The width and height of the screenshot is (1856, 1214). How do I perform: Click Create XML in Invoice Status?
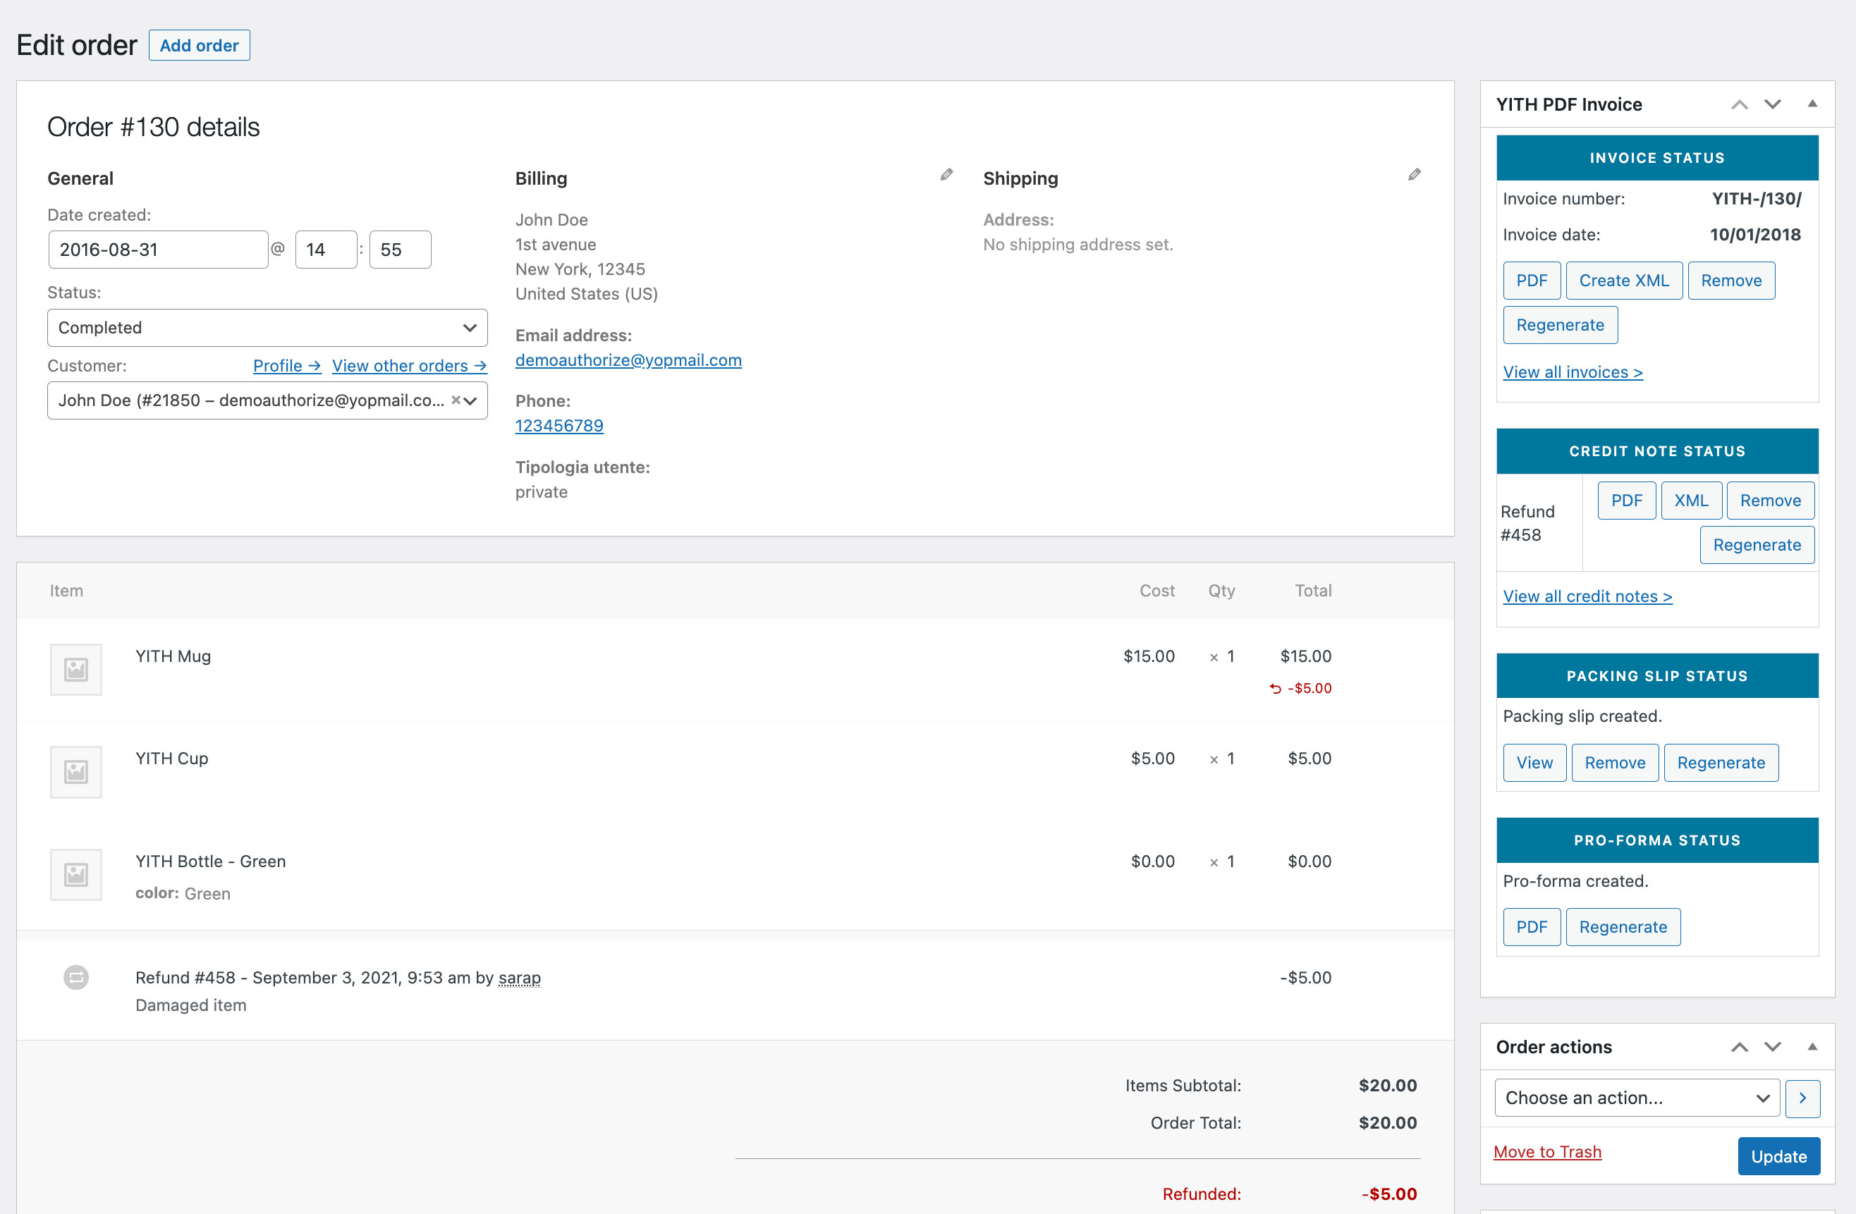[1623, 281]
